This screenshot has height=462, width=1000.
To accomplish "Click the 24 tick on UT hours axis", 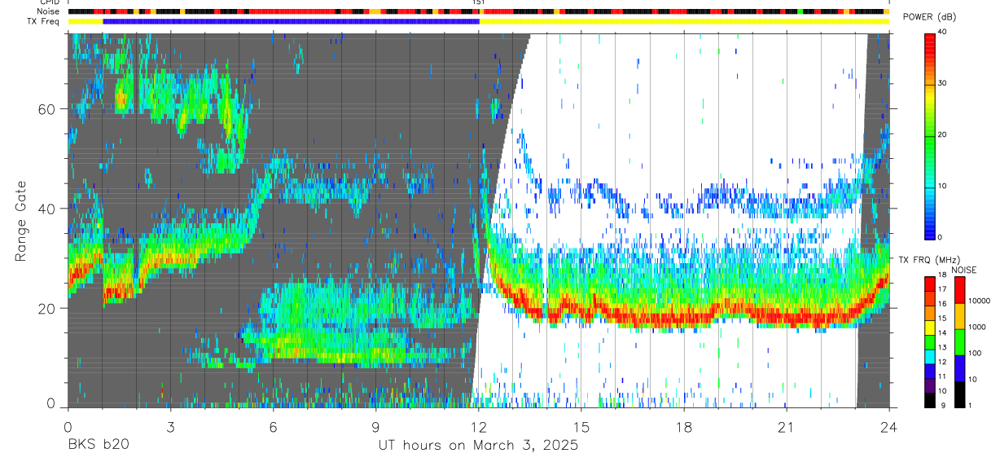I will tap(889, 427).
